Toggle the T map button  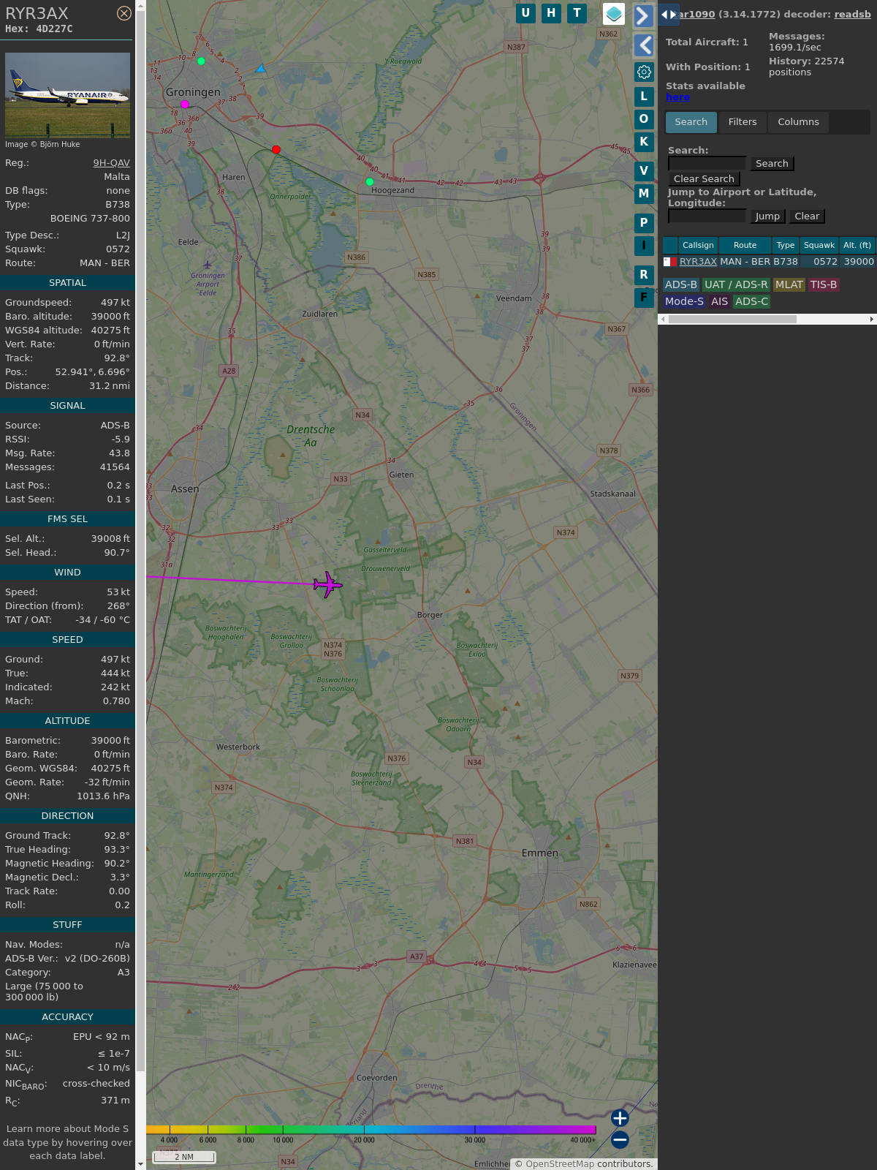[577, 13]
